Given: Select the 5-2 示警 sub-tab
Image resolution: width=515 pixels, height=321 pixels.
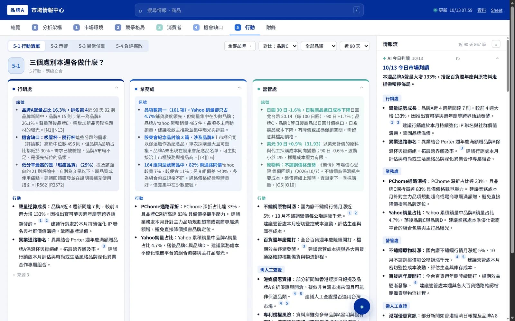Looking at the screenshot, I should point(59,46).
